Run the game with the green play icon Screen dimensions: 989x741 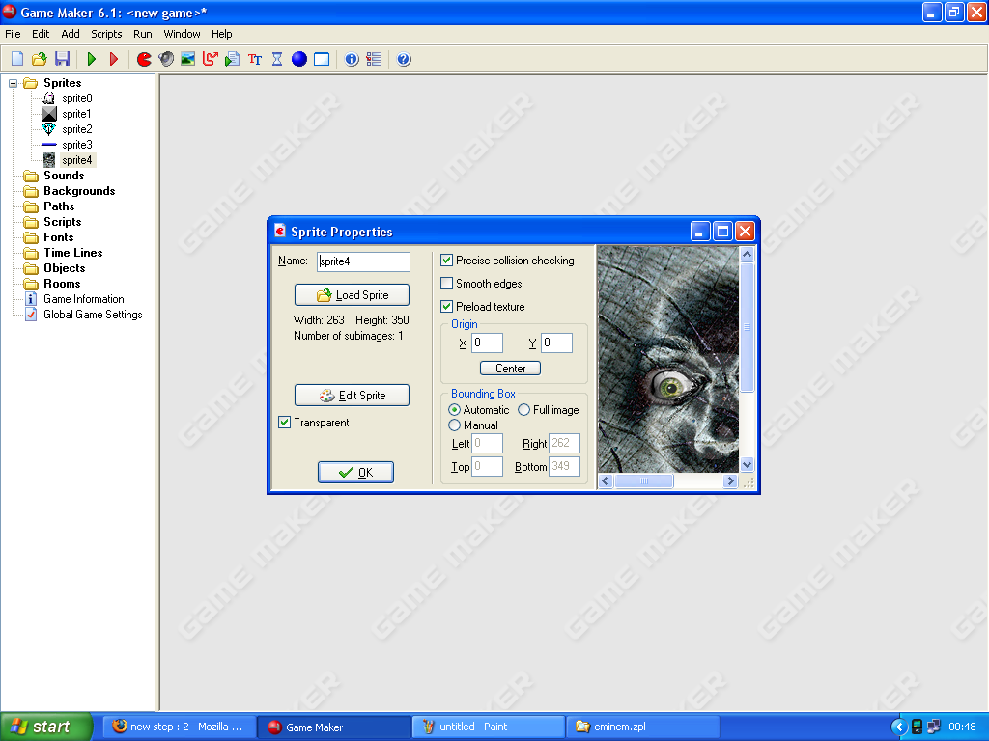90,59
